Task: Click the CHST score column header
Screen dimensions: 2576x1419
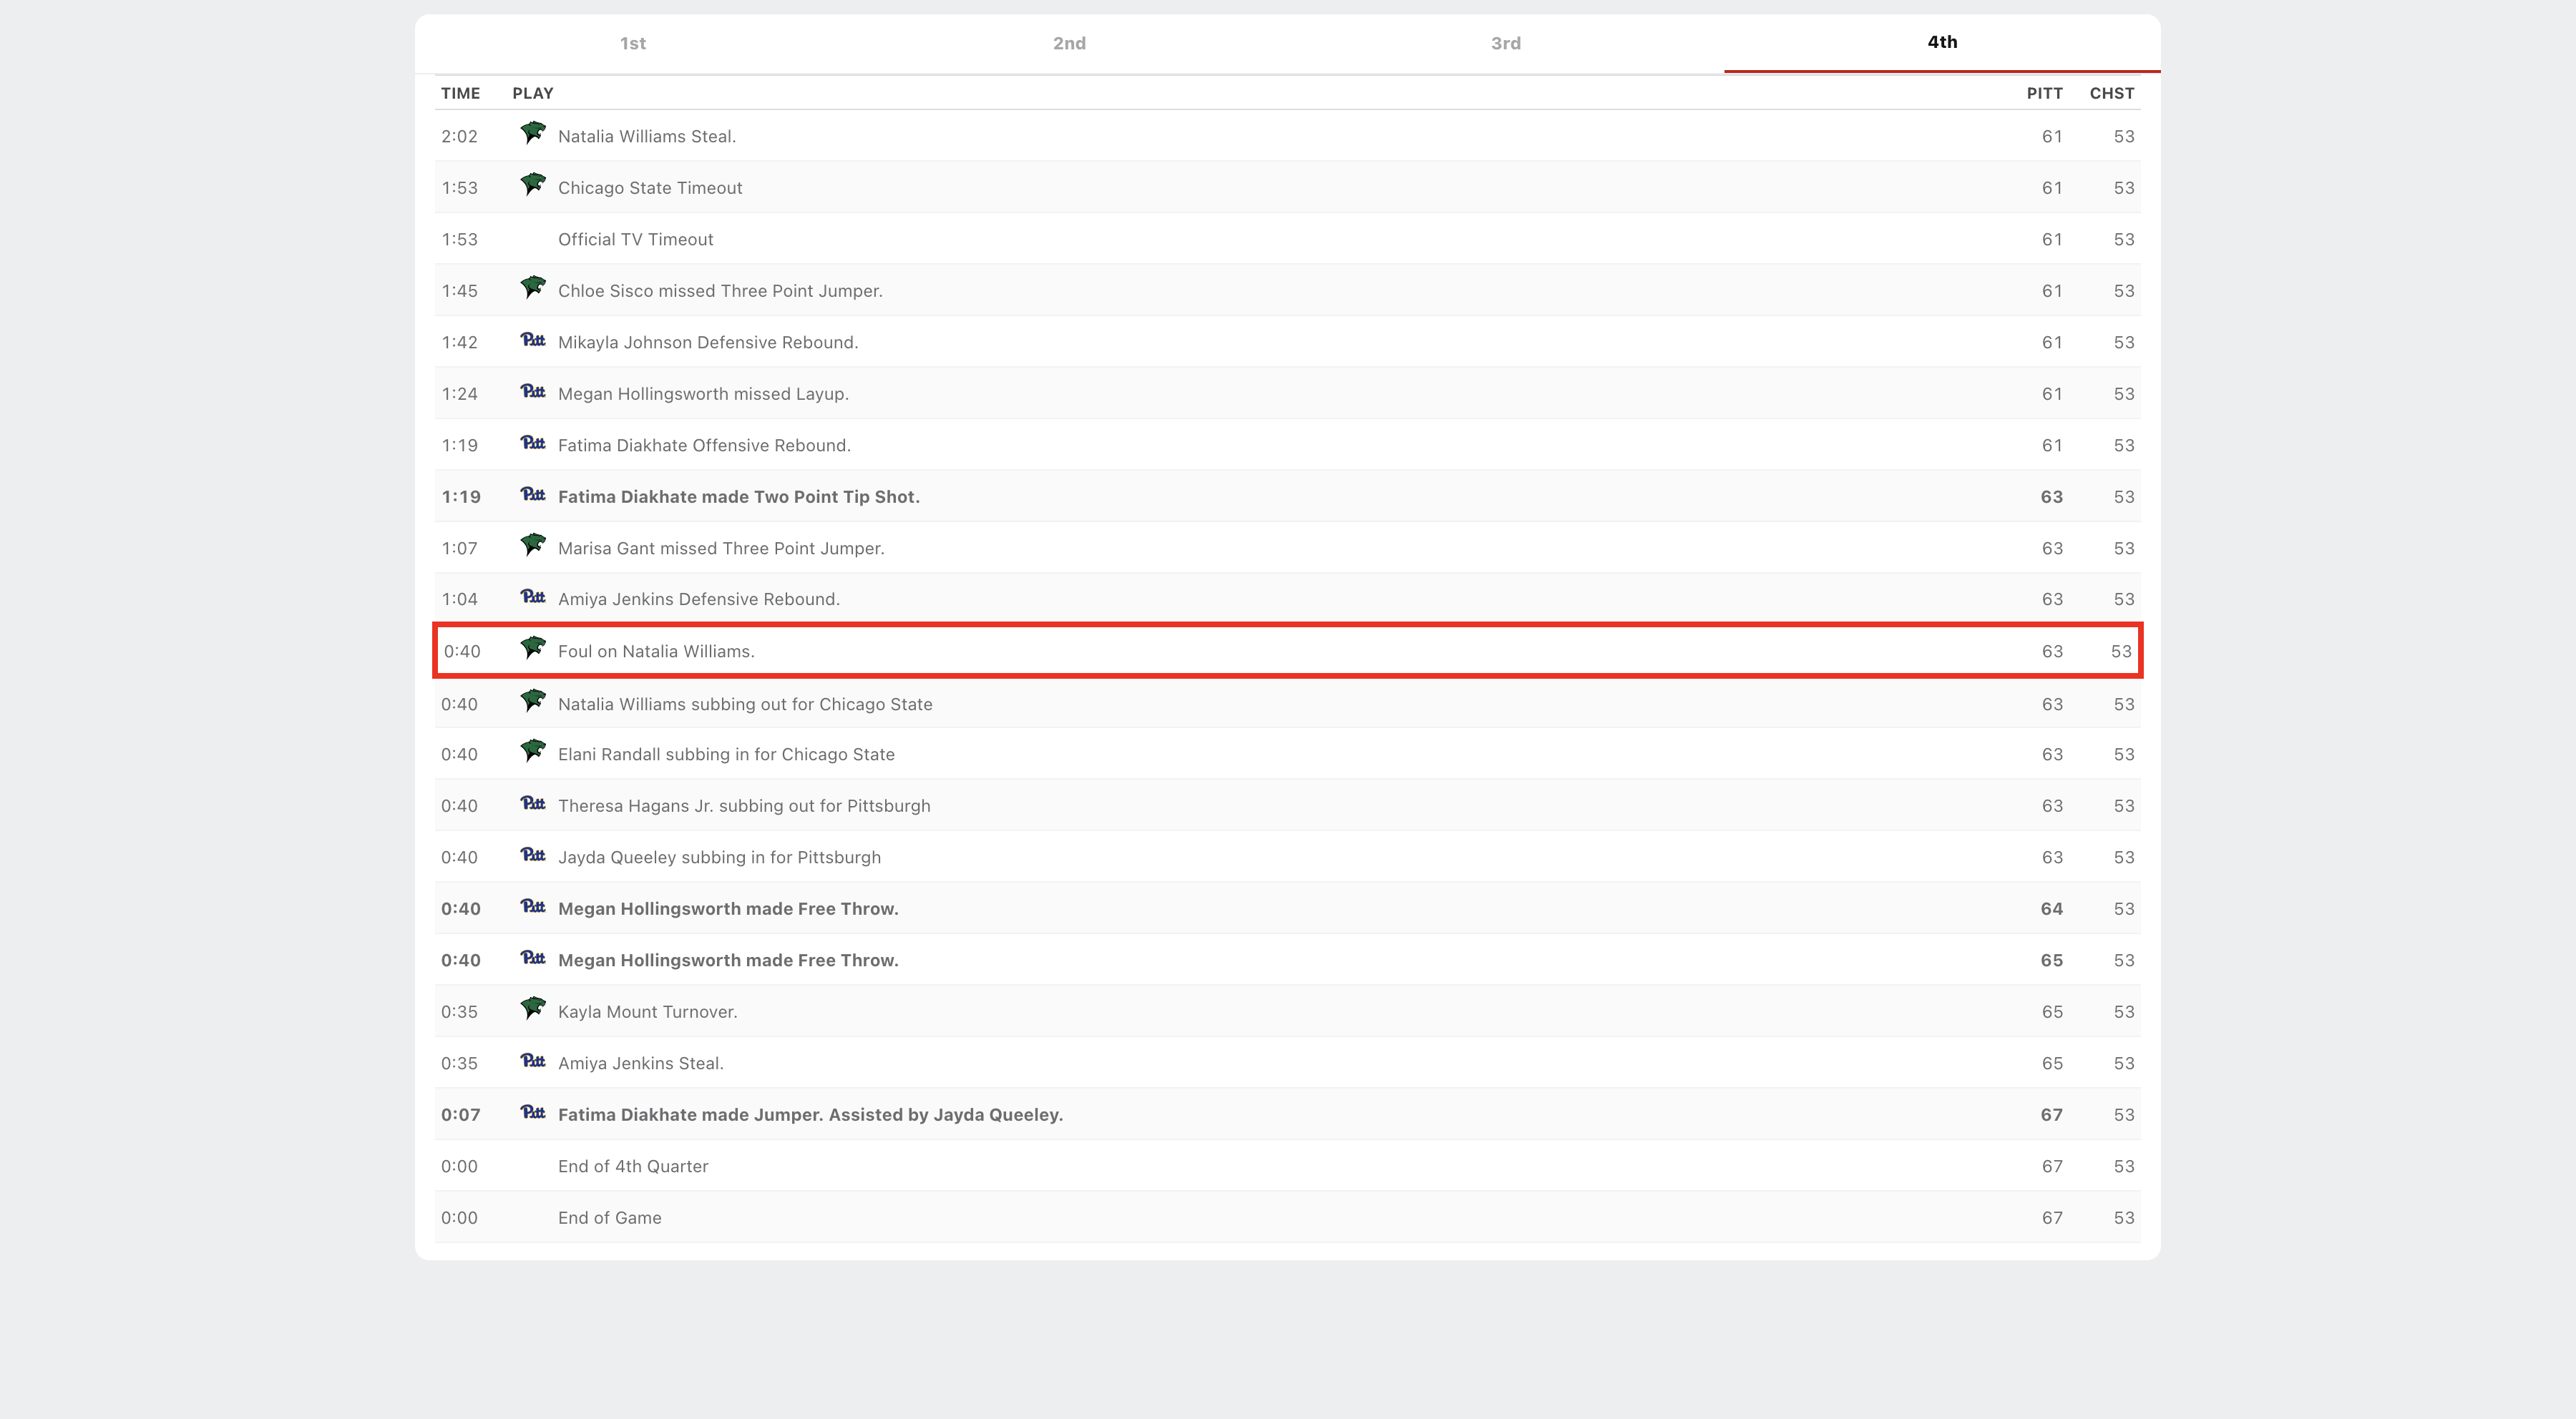Action: [2111, 93]
